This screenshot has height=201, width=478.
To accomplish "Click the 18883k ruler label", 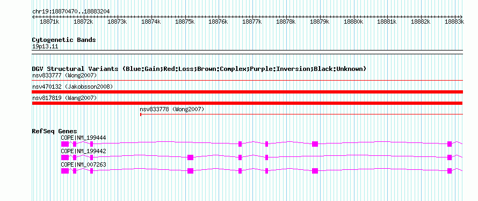I will click(454, 21).
